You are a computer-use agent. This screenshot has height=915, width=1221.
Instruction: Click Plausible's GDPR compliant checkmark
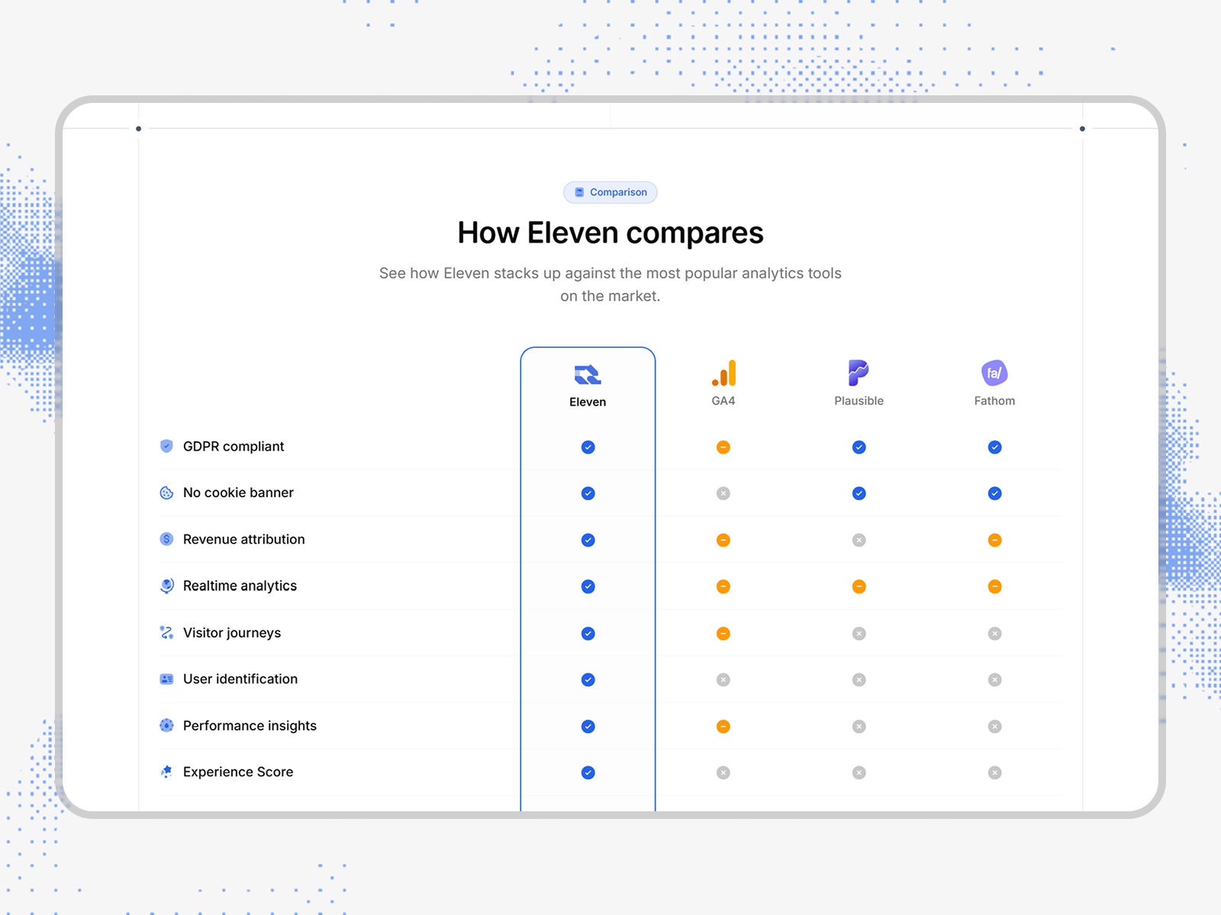click(x=859, y=447)
